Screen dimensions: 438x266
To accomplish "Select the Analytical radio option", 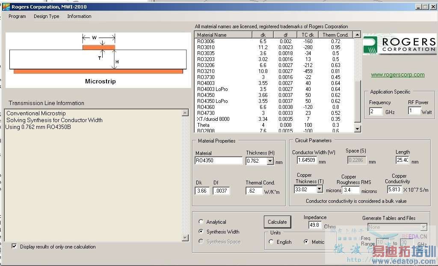I will pyautogui.click(x=201, y=222).
